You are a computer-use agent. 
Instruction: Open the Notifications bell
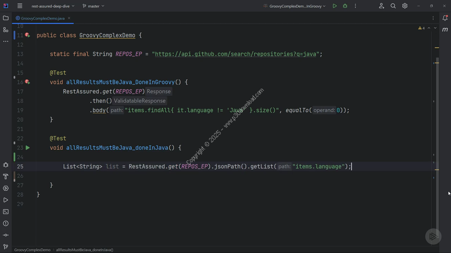coord(445,18)
